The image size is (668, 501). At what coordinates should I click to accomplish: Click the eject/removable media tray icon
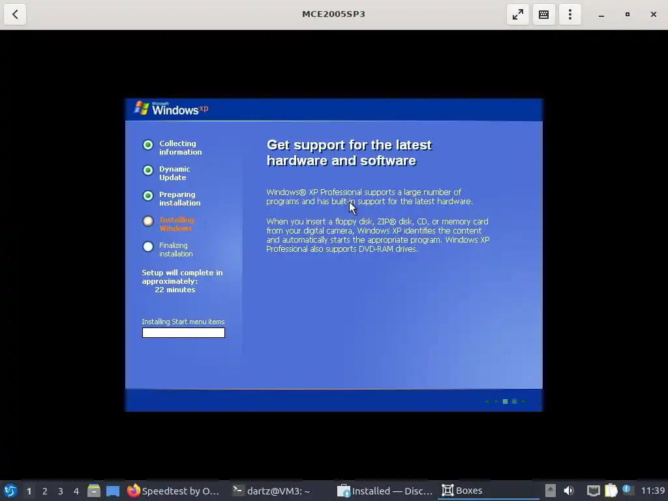click(551, 491)
